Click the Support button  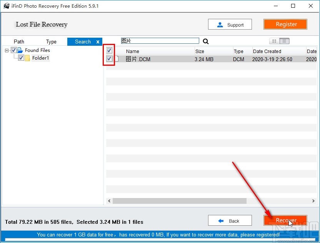coord(230,25)
